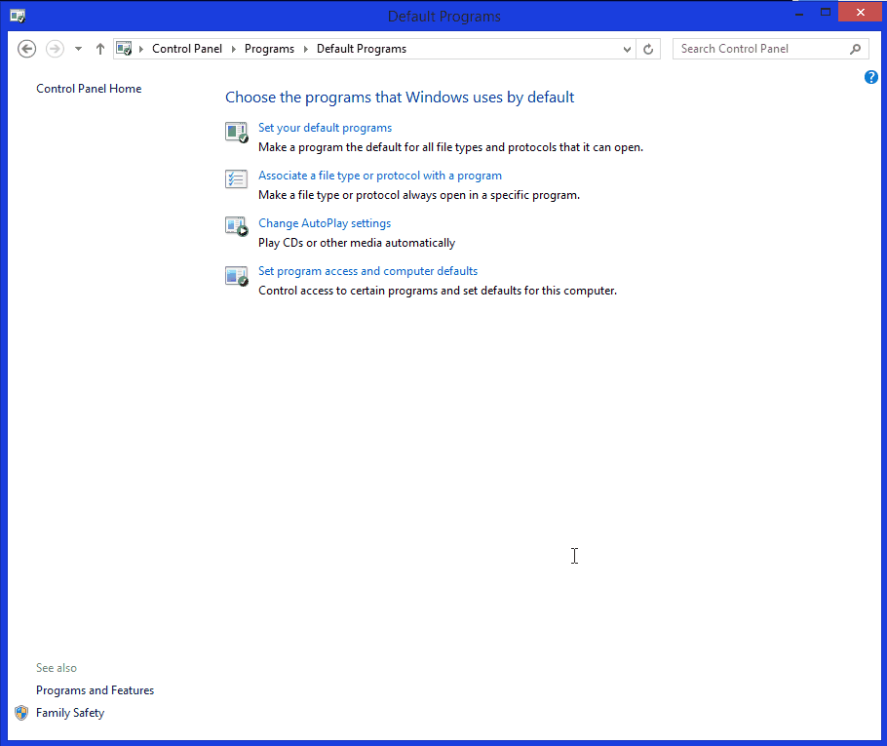The image size is (887, 746).
Task: Open the Set your default programs link
Action: coord(325,127)
